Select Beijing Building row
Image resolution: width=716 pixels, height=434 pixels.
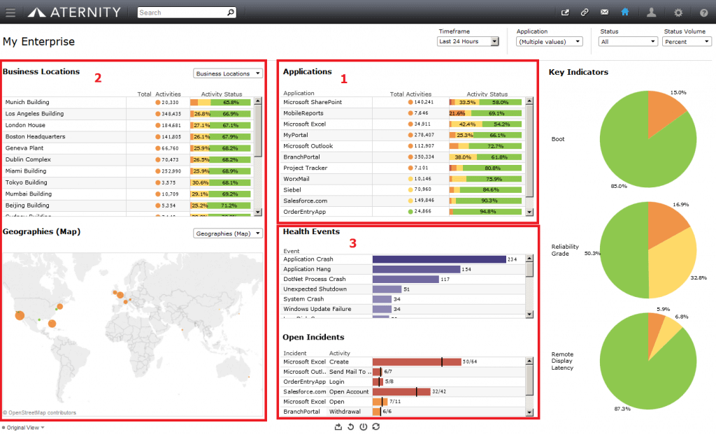click(x=128, y=205)
